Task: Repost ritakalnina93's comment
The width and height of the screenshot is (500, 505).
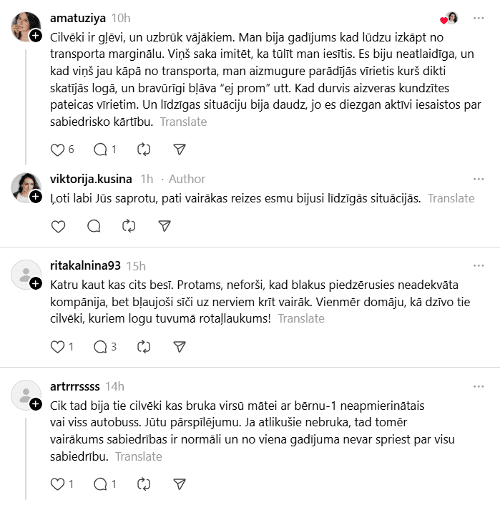Action: point(144,347)
